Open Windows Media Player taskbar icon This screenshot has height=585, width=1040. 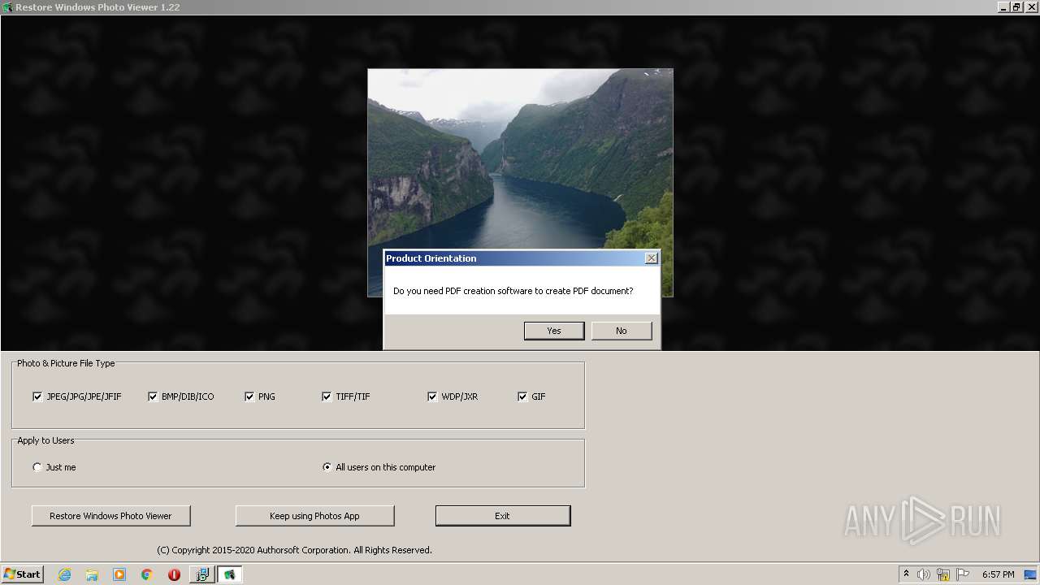click(x=119, y=574)
